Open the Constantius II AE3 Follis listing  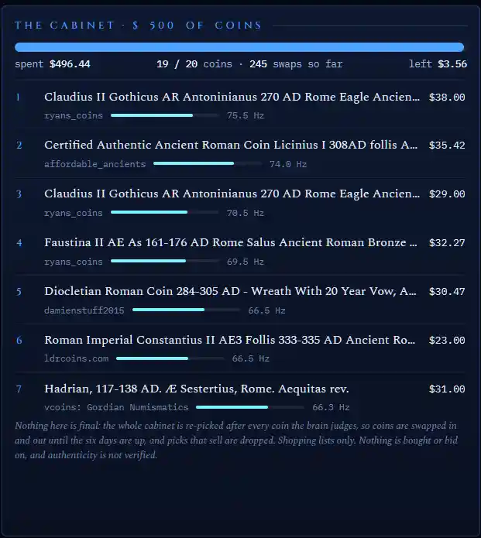click(x=230, y=340)
